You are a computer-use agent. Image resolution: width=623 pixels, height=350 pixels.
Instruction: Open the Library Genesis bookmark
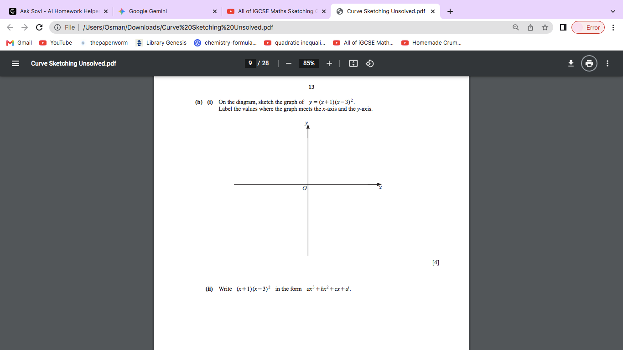tap(161, 43)
